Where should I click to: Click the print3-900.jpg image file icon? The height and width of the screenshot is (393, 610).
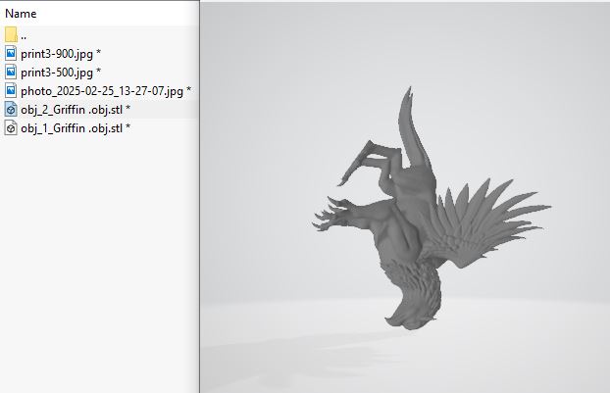11,53
